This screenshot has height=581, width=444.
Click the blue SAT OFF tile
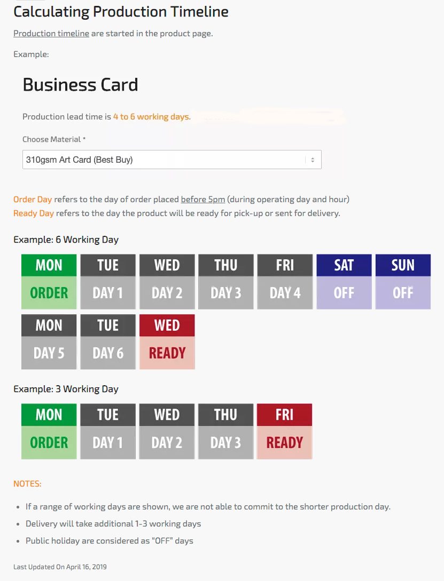pyautogui.click(x=344, y=282)
